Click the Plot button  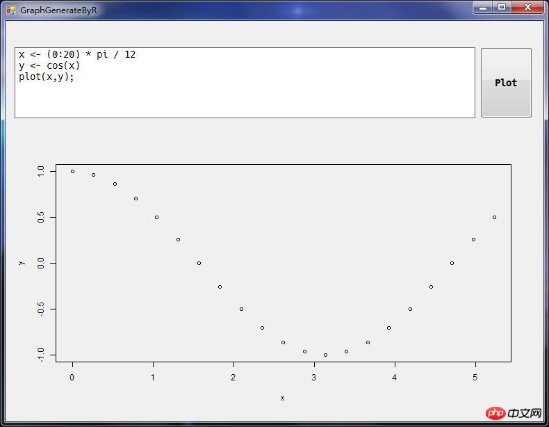[506, 83]
